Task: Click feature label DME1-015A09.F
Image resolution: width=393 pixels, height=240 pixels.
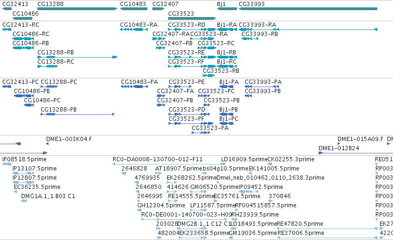Action: point(360,139)
